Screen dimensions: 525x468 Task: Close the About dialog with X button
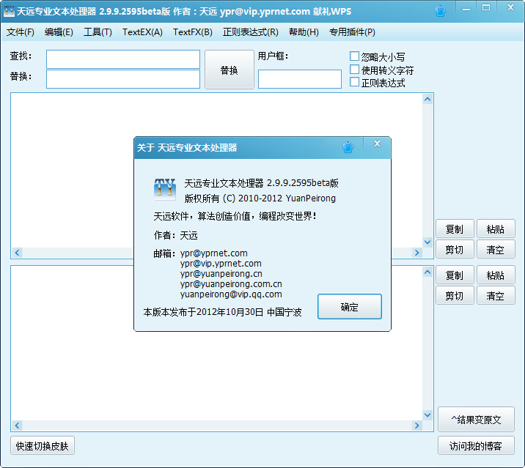coord(378,144)
